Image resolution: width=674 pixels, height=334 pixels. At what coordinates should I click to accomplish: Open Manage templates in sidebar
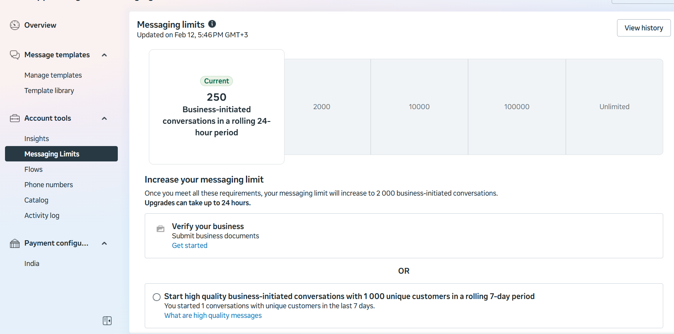[53, 75]
